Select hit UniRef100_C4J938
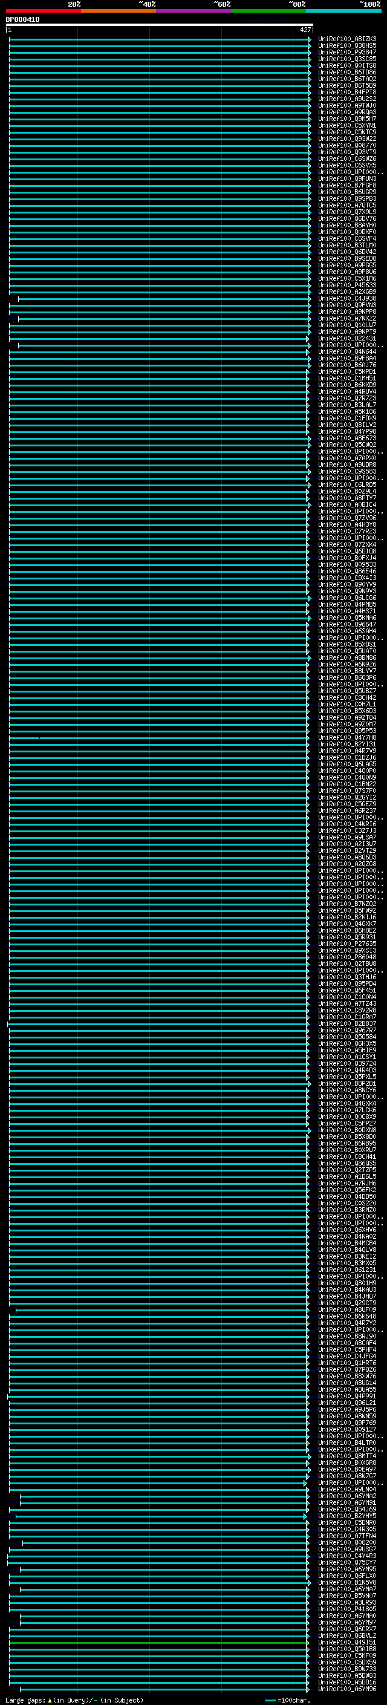This screenshot has height=1705, width=387. click(x=346, y=299)
